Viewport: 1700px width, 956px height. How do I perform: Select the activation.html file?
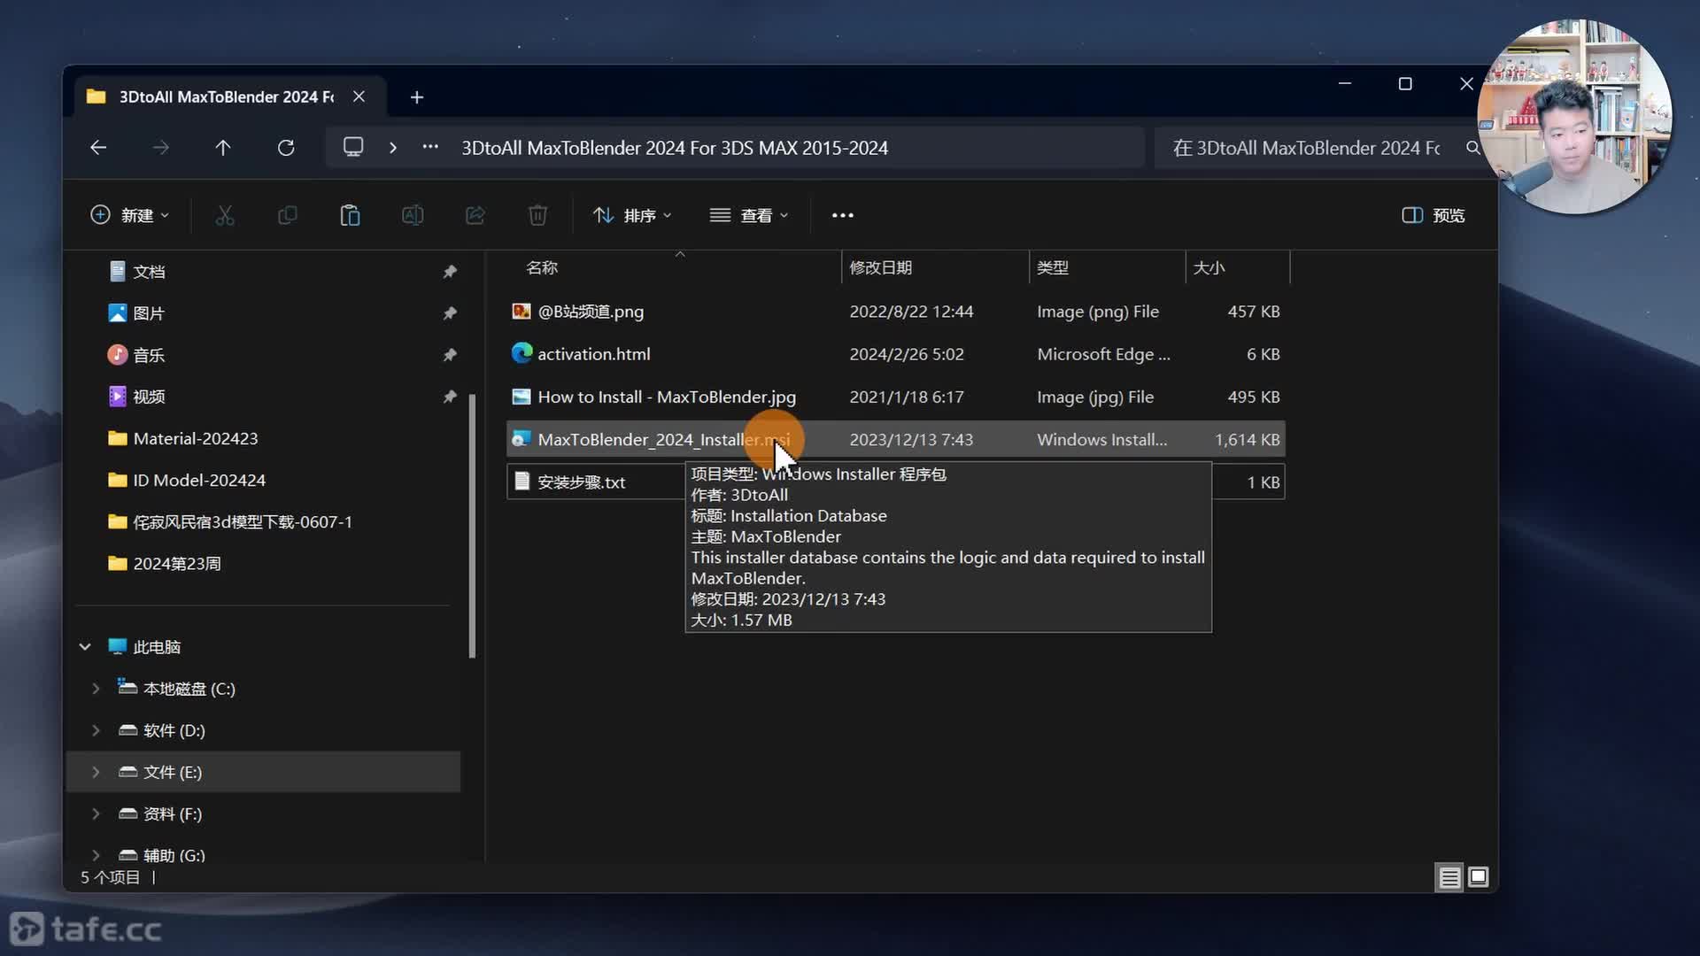[593, 354]
